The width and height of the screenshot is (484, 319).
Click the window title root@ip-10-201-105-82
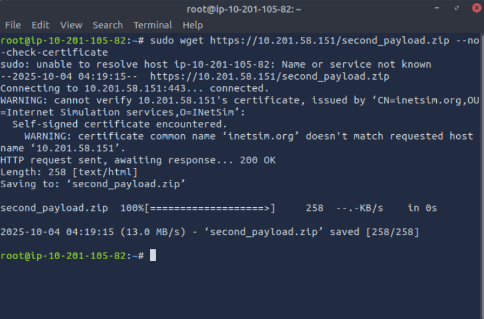click(241, 9)
